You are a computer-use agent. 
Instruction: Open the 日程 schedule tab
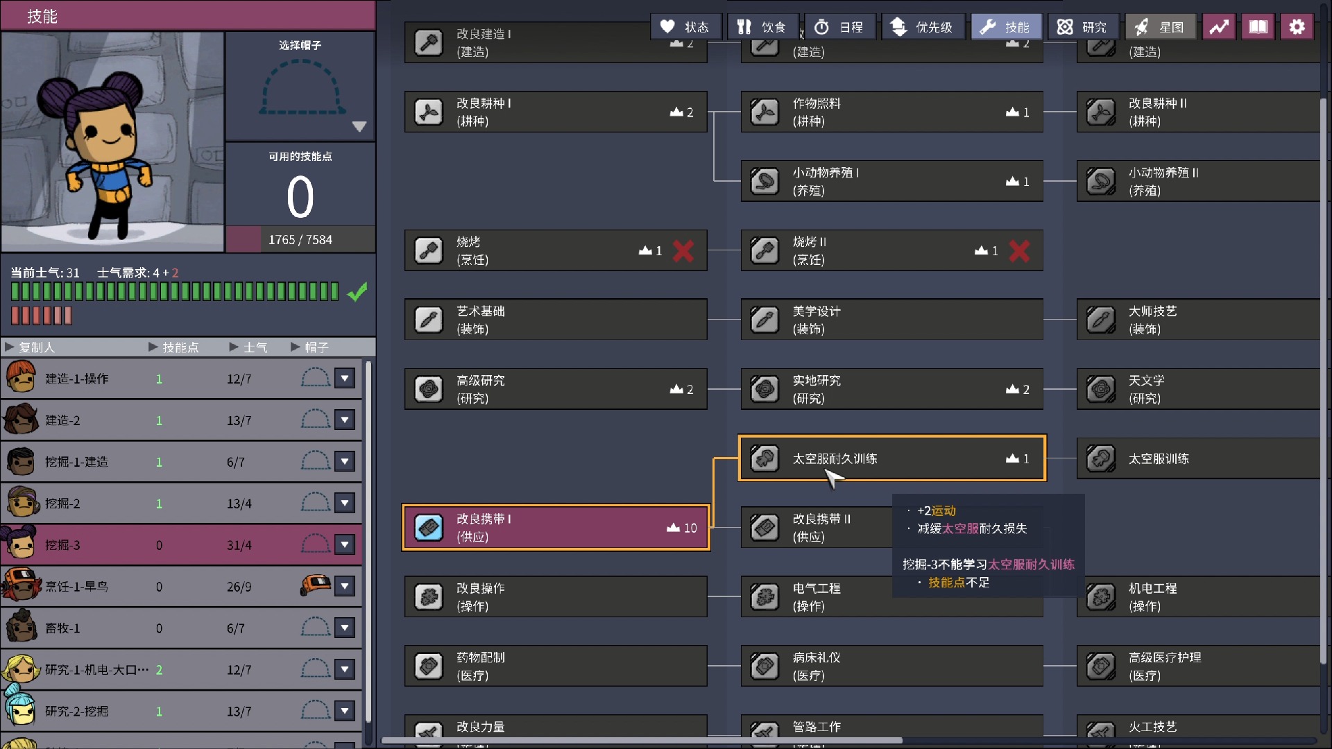[x=839, y=27]
